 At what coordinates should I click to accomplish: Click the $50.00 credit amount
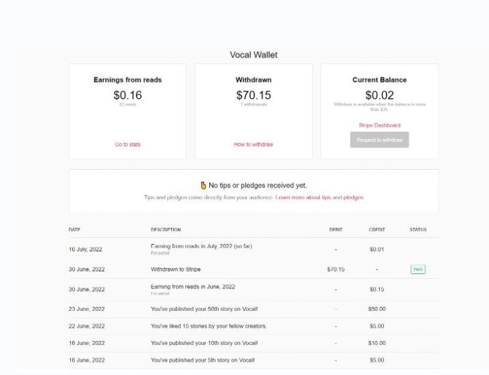(377, 309)
